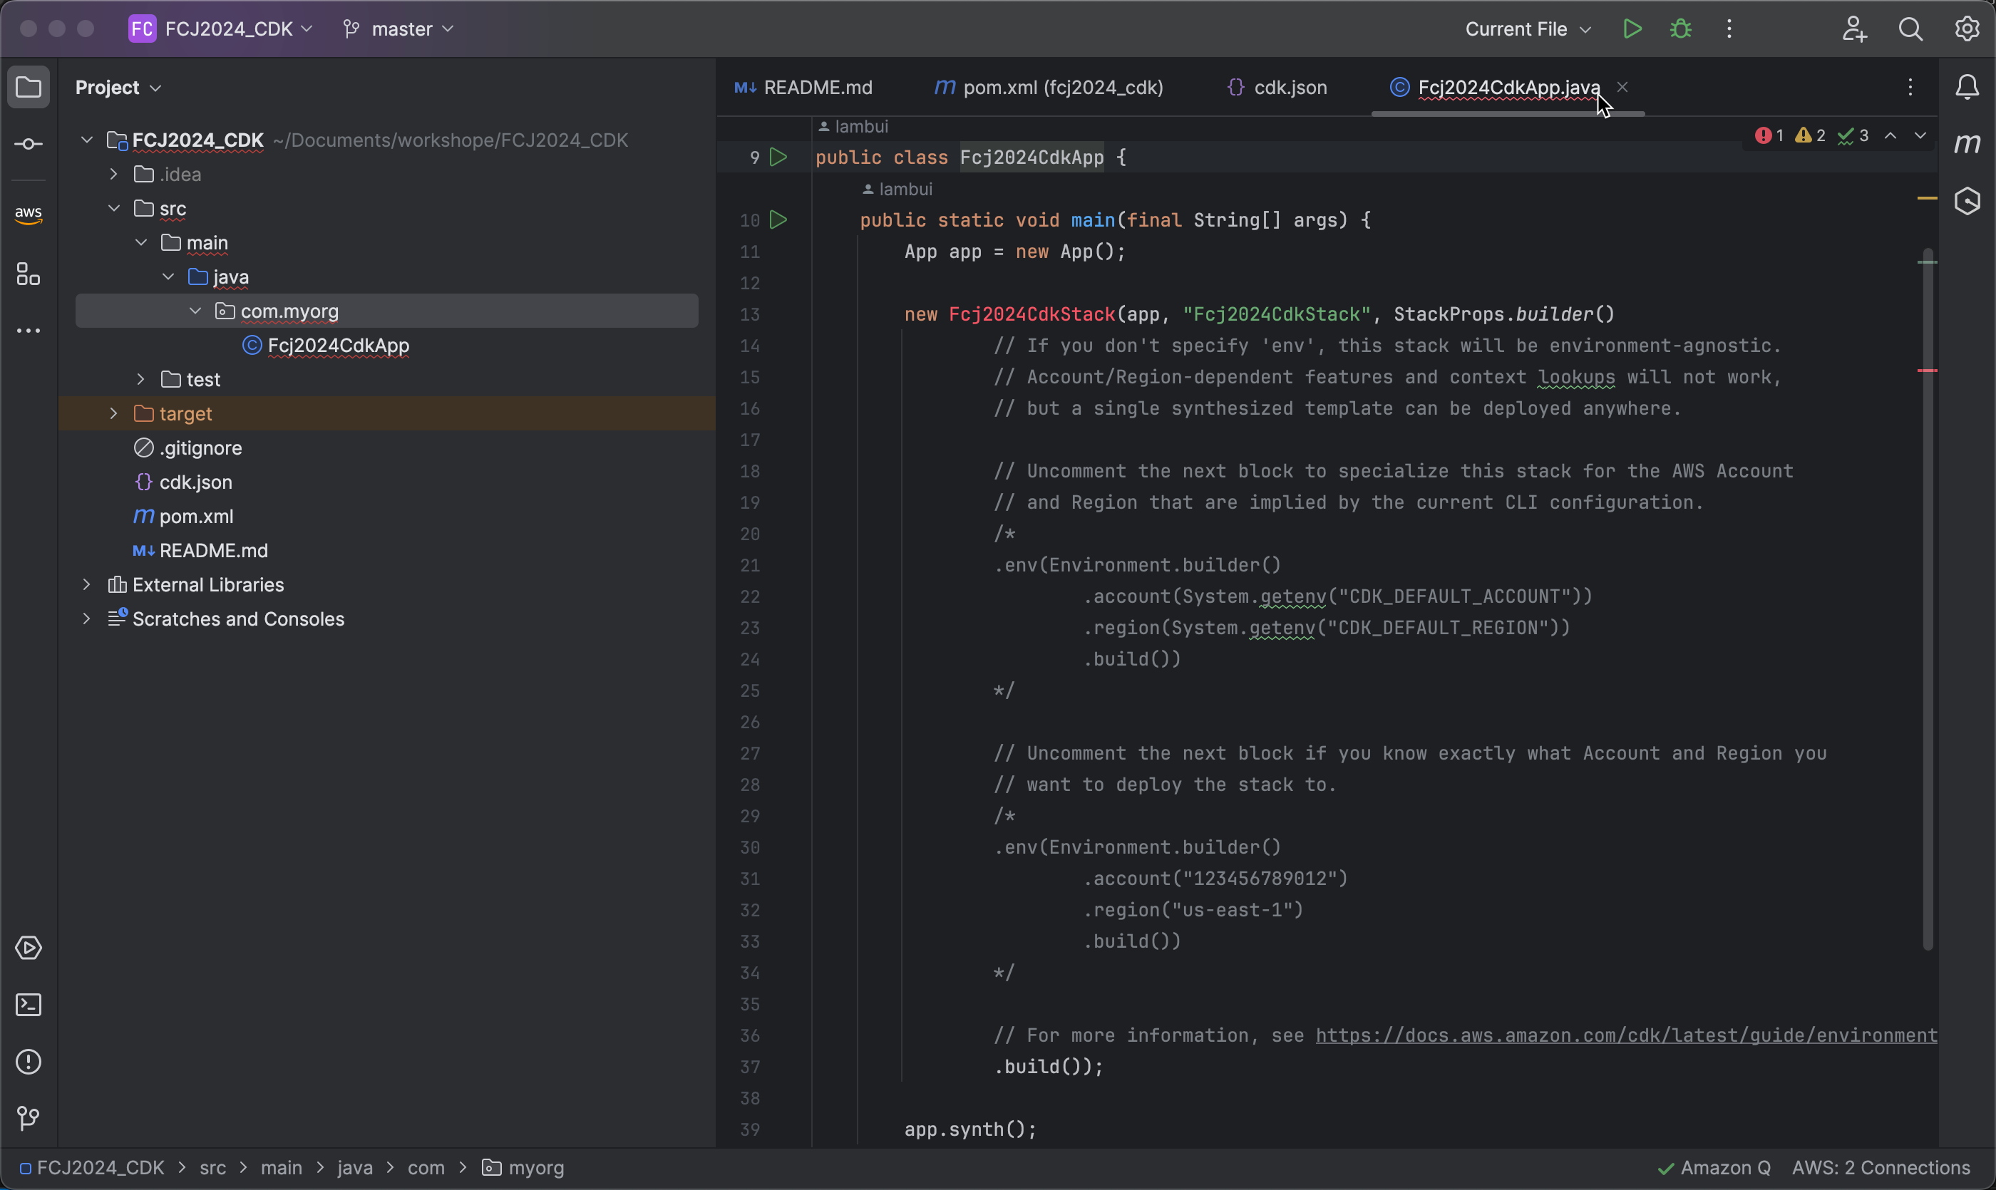This screenshot has width=1996, height=1190.
Task: Open the AWS Toolkit panel
Action: click(x=29, y=214)
